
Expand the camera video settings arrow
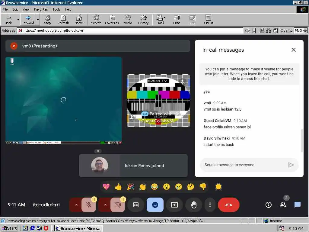coord(105,205)
